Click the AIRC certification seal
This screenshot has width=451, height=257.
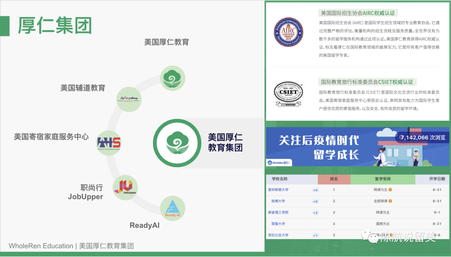point(288,32)
